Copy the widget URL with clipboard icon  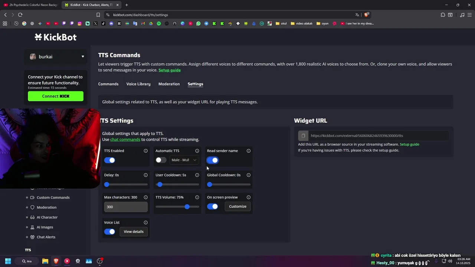point(303,136)
